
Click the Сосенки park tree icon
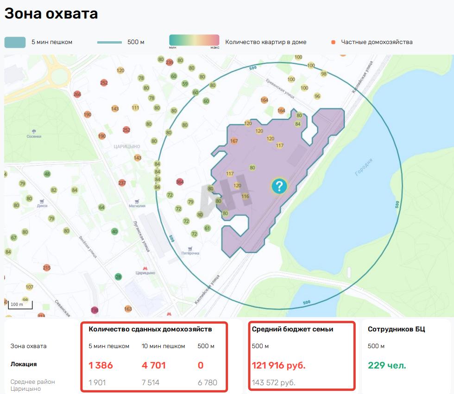click(34, 131)
